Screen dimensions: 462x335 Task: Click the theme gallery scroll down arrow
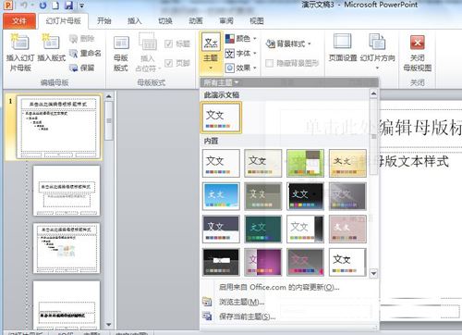[x=373, y=273]
